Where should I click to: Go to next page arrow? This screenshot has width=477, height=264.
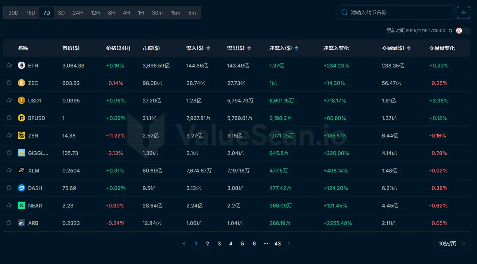289,244
